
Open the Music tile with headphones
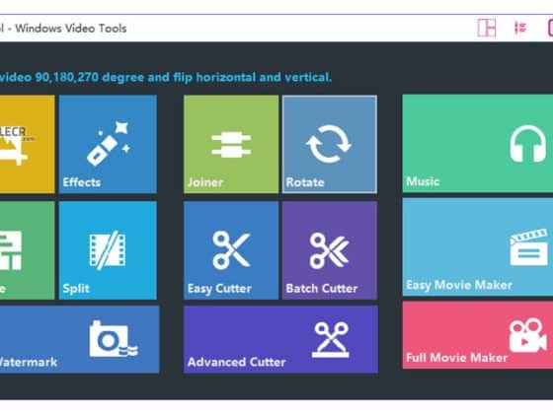(478, 143)
